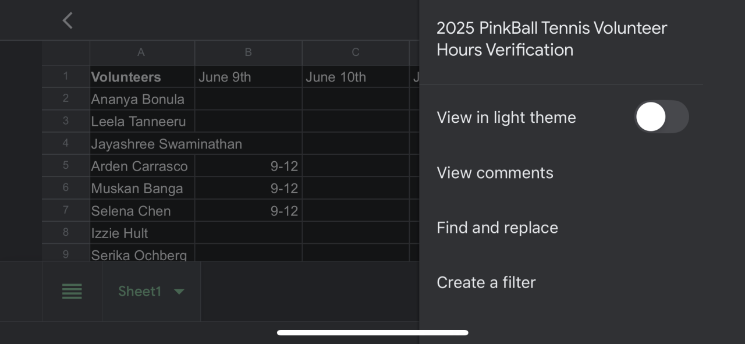Toggle View in light theme switch
This screenshot has height=344, width=745.
tap(661, 117)
